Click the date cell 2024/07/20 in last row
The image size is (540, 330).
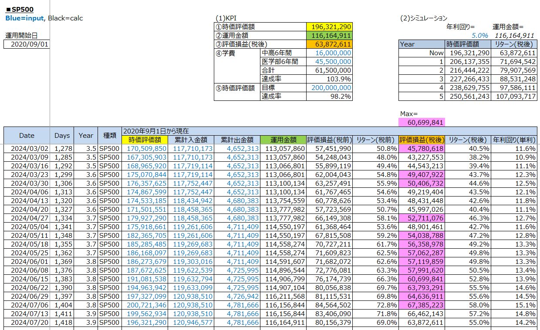(27, 322)
